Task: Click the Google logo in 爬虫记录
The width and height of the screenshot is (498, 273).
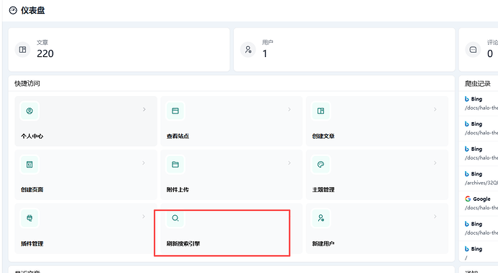Action: (x=468, y=199)
